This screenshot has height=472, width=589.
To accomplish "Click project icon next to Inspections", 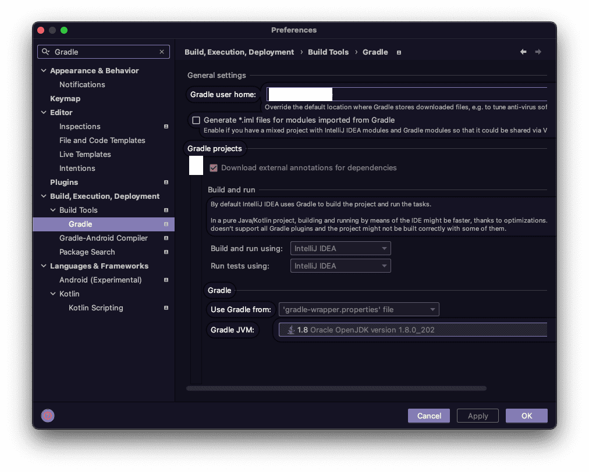I will pyautogui.click(x=166, y=127).
